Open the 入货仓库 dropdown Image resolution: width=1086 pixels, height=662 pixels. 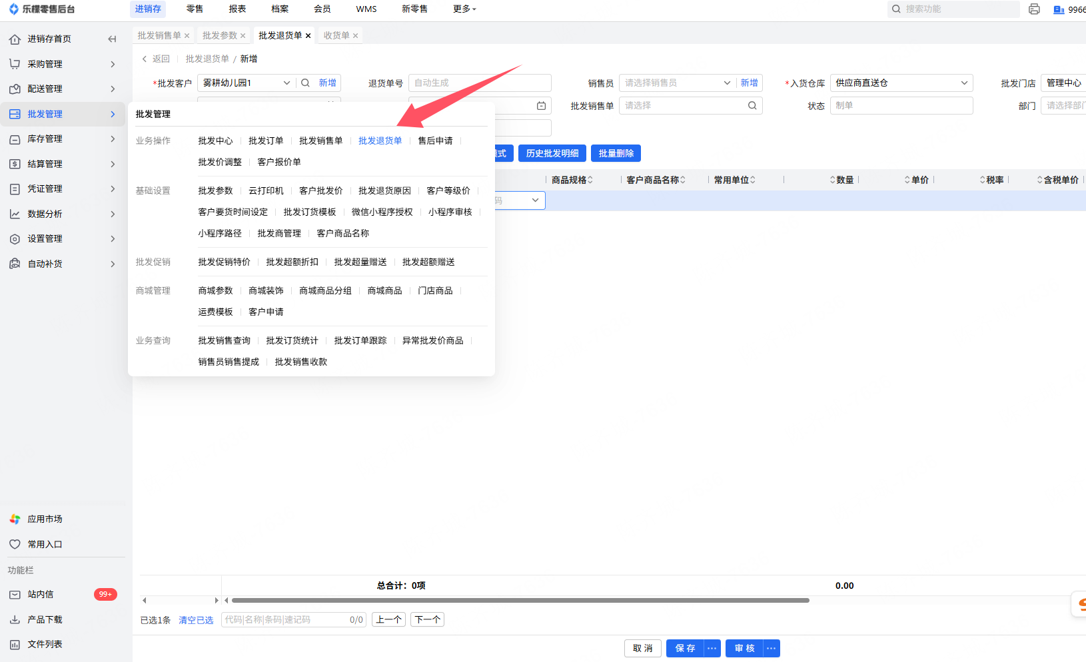coord(964,83)
